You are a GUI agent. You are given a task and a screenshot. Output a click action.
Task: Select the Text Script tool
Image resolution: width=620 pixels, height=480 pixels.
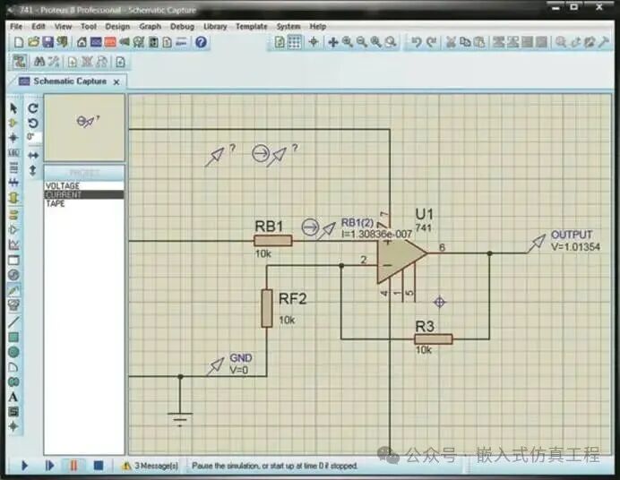click(13, 167)
